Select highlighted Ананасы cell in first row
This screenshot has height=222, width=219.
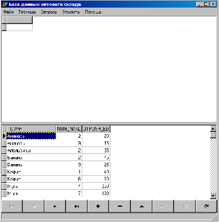tap(31, 136)
